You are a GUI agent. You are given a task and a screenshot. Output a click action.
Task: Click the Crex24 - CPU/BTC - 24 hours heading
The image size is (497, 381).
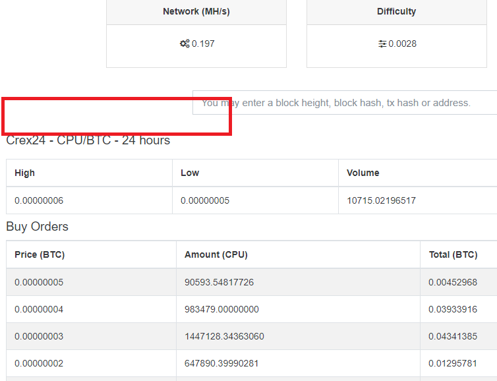click(x=88, y=140)
